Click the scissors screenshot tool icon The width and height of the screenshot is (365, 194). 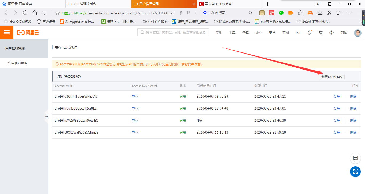329,13
